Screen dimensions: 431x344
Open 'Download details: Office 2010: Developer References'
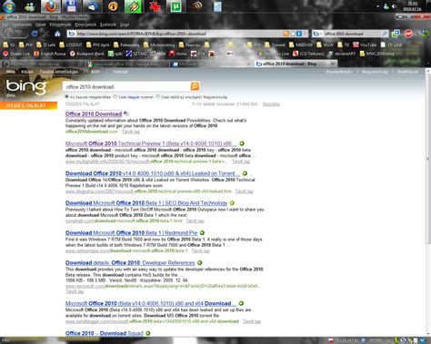130,262
